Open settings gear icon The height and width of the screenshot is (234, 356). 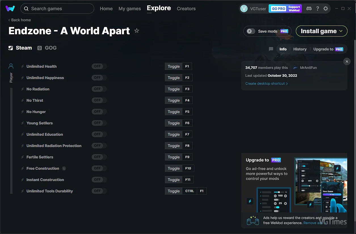326,8
